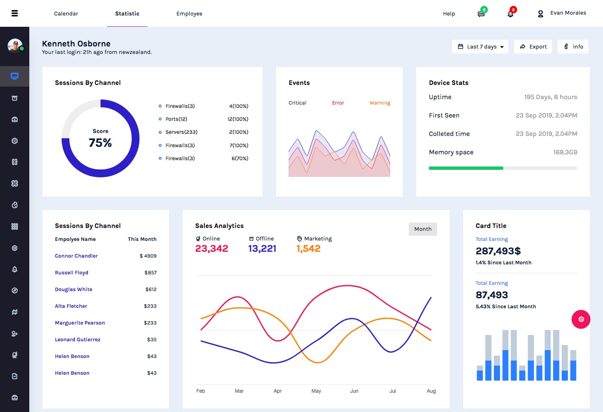Click the pink floating gear button
The height and width of the screenshot is (412, 603).
(581, 319)
